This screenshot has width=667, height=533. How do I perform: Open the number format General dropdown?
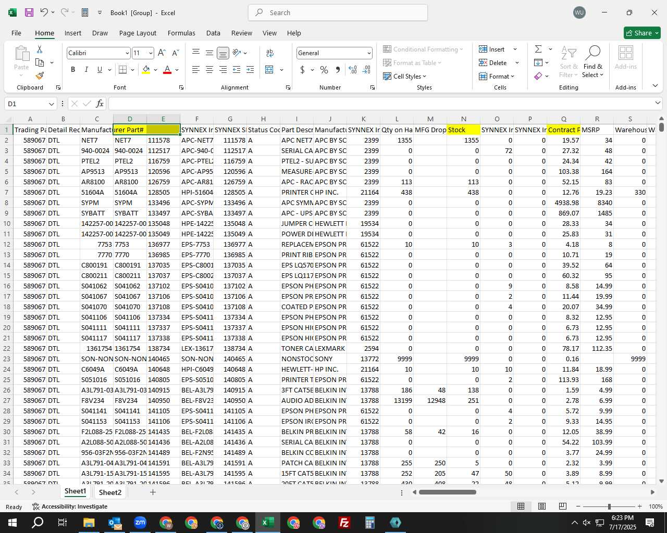(x=369, y=53)
